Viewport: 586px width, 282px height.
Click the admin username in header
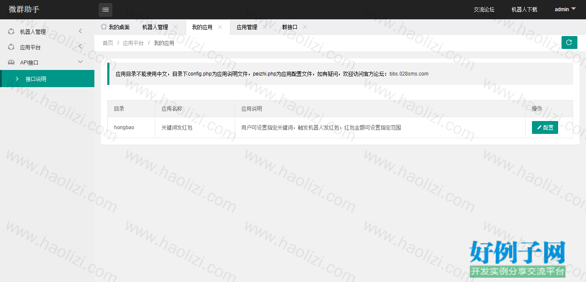(x=562, y=9)
